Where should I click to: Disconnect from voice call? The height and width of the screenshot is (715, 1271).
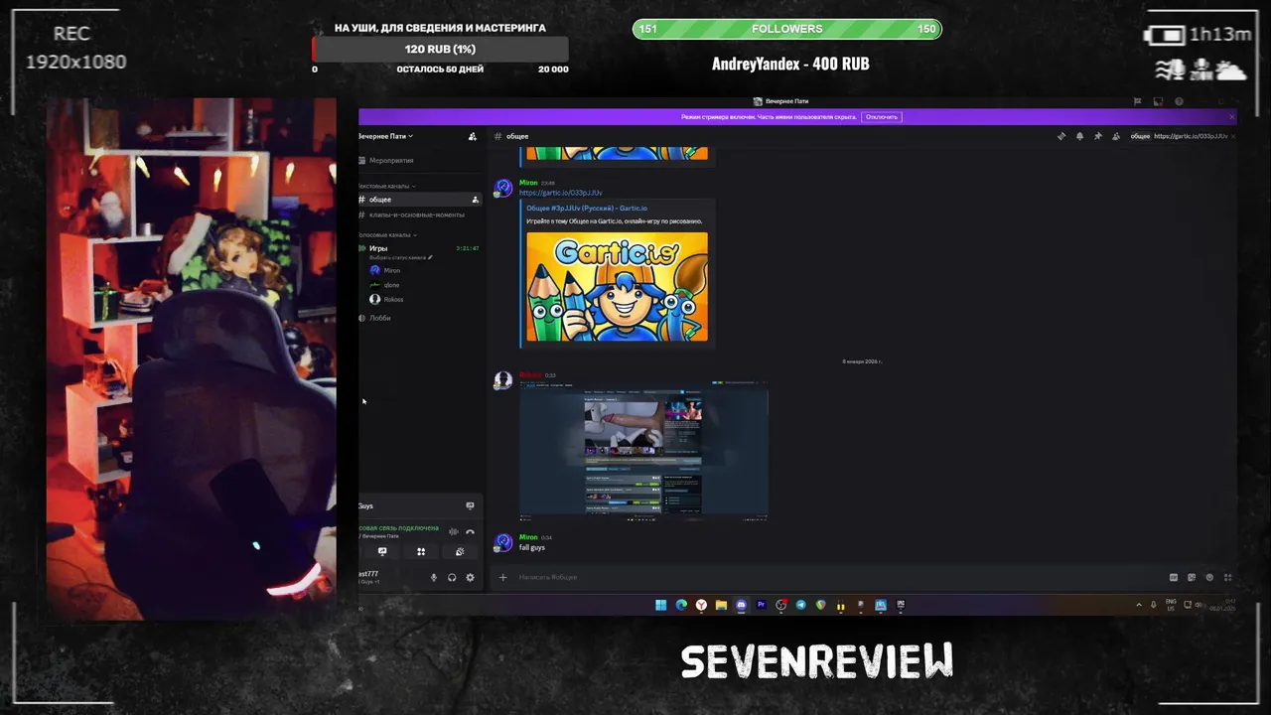coord(470,532)
